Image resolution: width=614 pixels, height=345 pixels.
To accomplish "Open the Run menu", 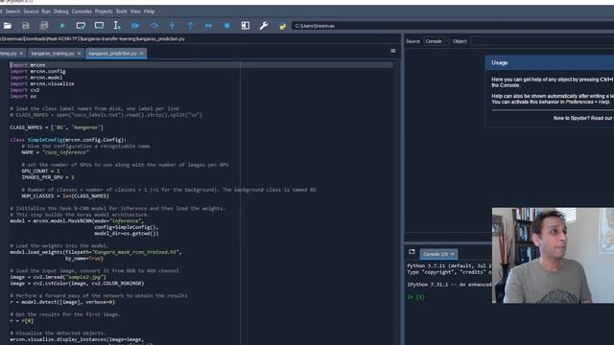I will click(x=46, y=11).
